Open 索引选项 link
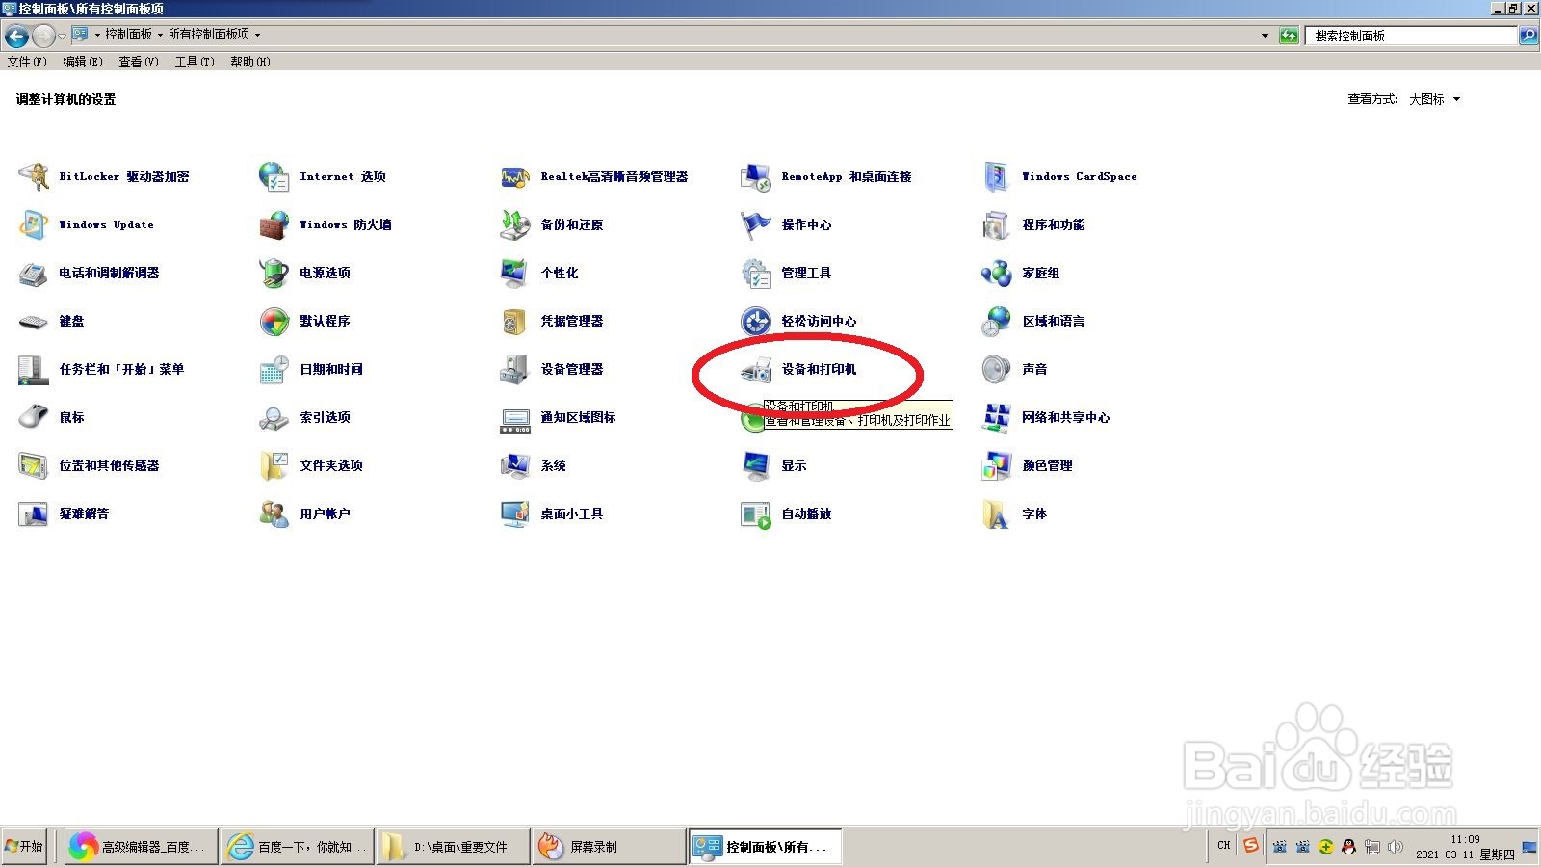This screenshot has height=867, width=1541. coord(325,417)
